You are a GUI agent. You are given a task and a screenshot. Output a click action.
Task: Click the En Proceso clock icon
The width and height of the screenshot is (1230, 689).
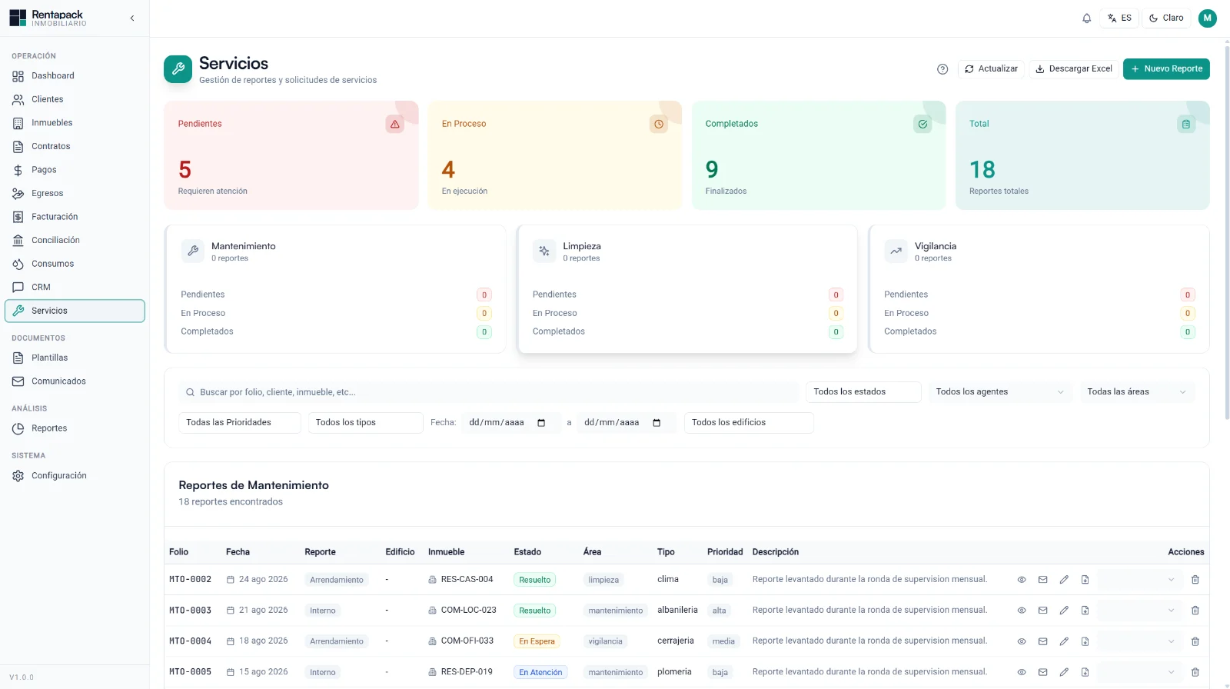659,124
